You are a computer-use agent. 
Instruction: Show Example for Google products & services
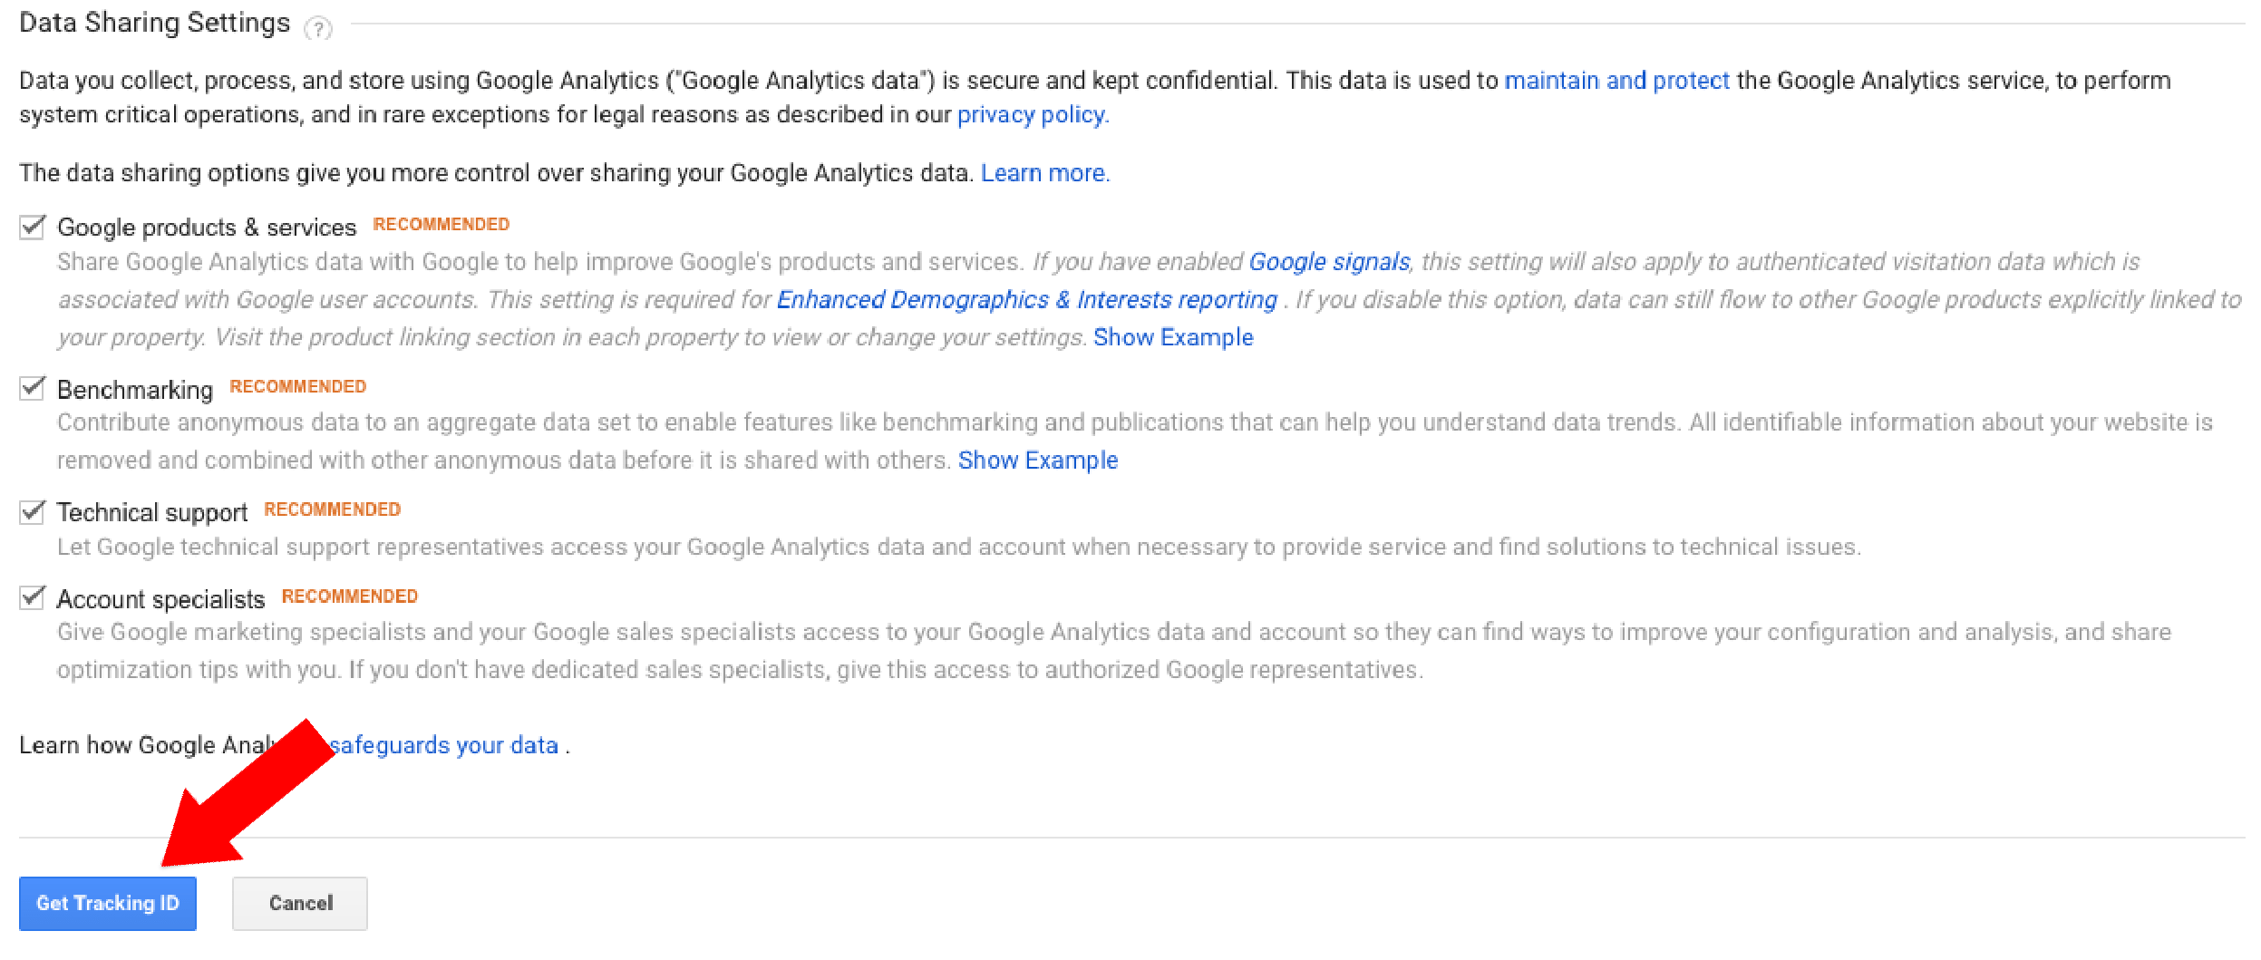(x=1173, y=337)
